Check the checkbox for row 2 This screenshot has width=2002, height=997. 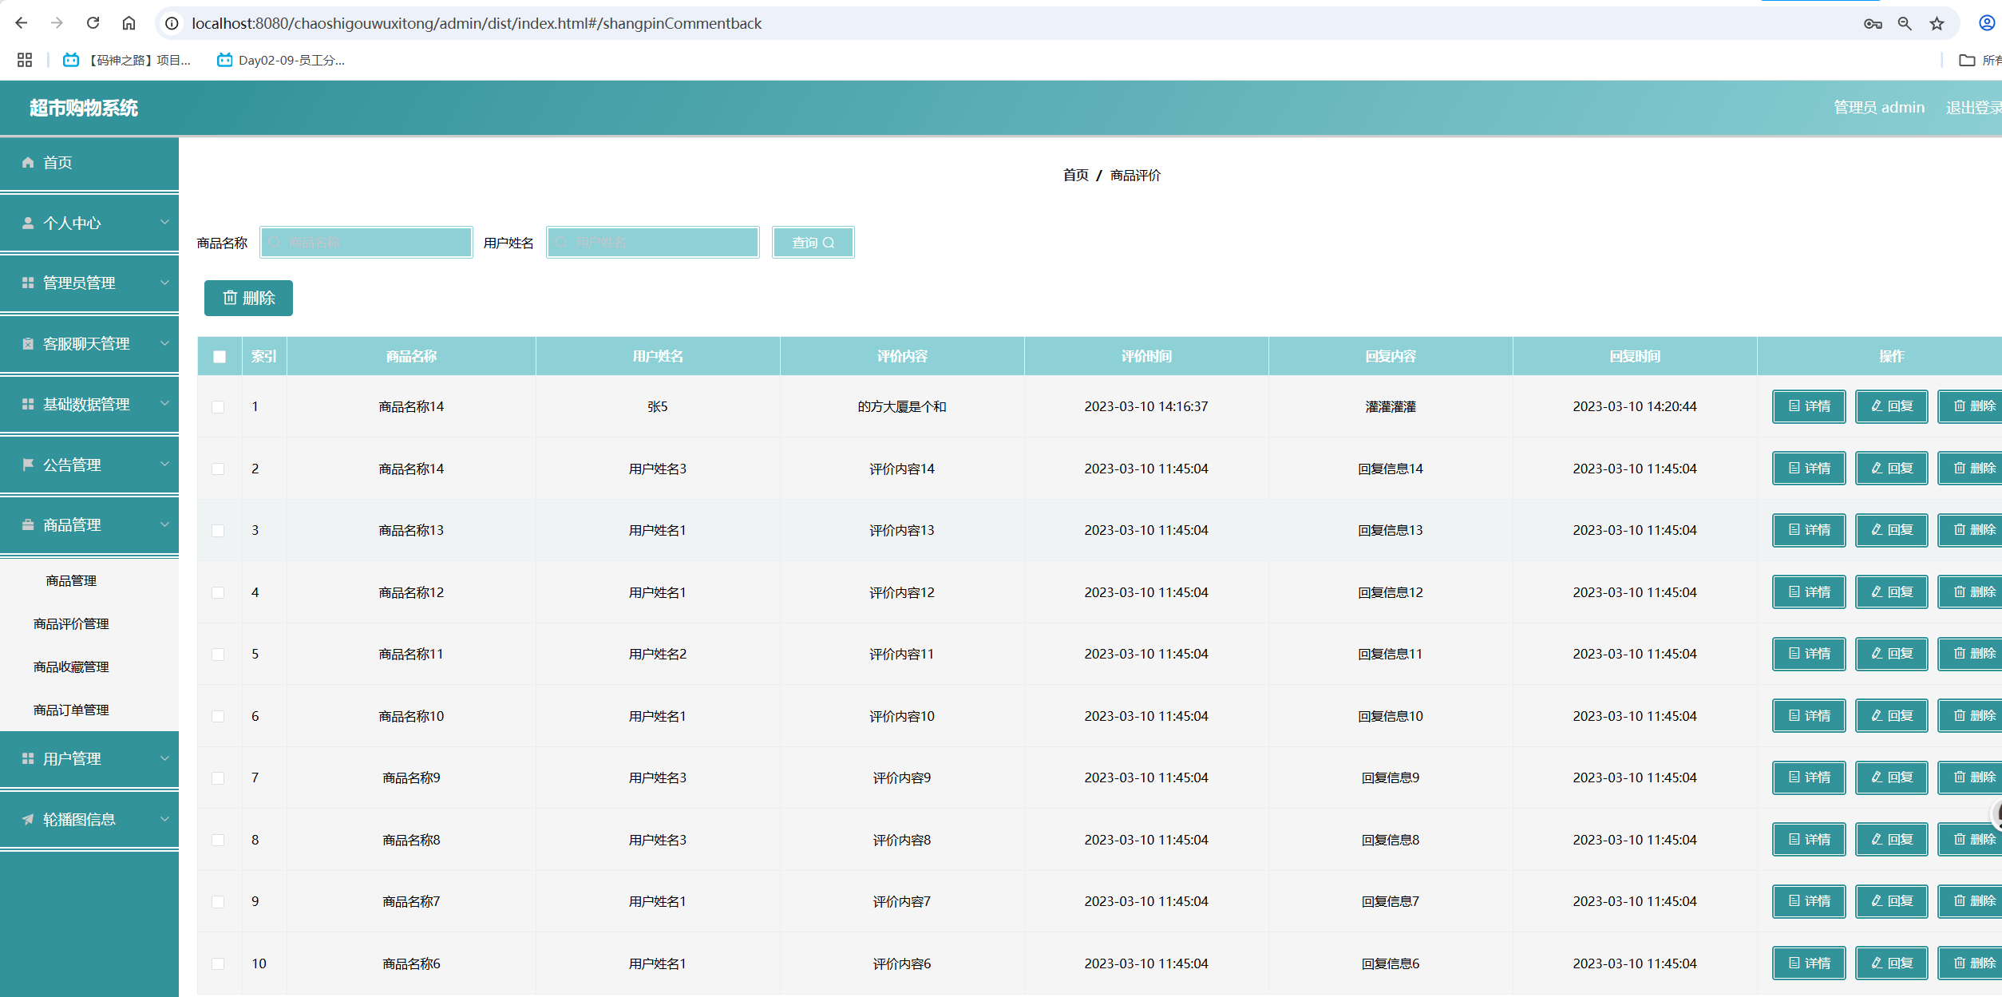tap(218, 469)
